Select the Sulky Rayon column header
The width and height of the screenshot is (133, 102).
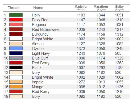coord(119,8)
